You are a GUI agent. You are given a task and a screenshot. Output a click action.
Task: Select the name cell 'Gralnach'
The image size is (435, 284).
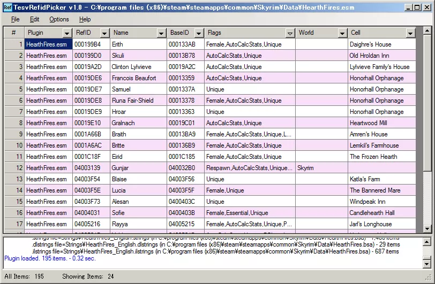138,123
